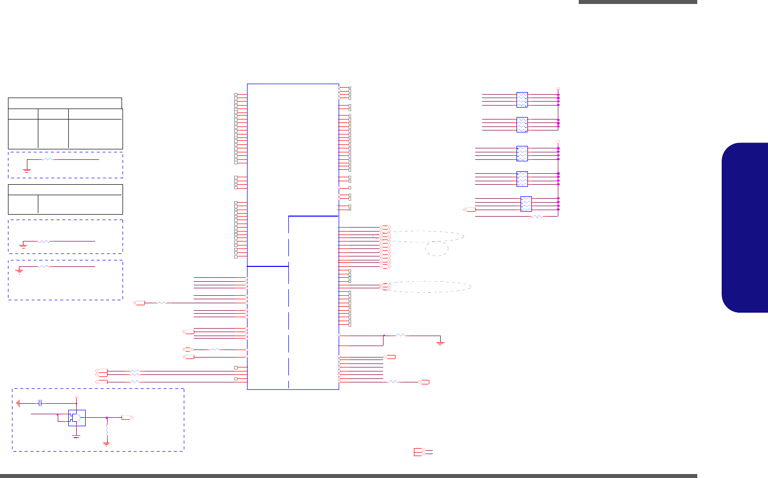Click the resistor in the first dashed box under the table
This screenshot has width=768, height=478.
coord(48,159)
